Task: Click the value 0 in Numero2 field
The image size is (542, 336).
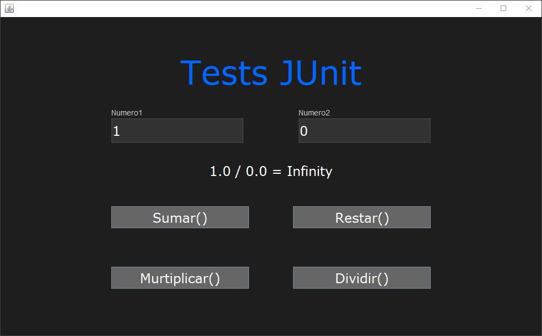Action: click(303, 131)
